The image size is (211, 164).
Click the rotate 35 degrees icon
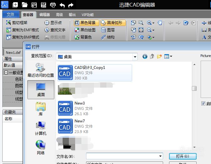point(133,37)
